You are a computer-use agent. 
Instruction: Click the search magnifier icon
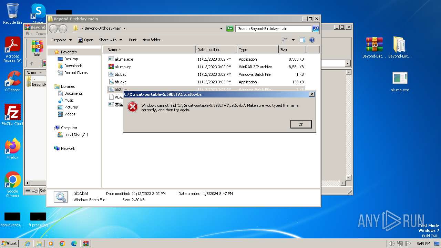click(x=316, y=29)
